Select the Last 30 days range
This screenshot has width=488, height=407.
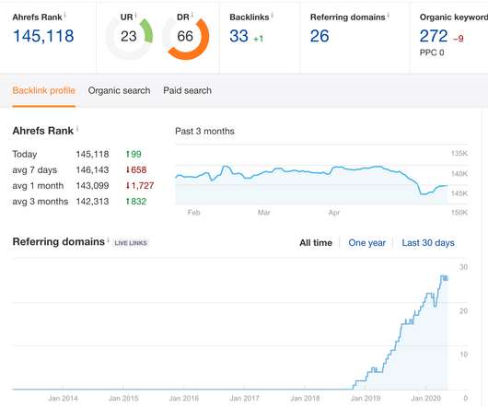coord(428,243)
